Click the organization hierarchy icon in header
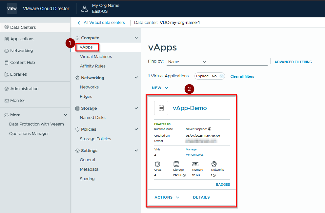Viewport: 325px width, 213px height. (x=84, y=9)
